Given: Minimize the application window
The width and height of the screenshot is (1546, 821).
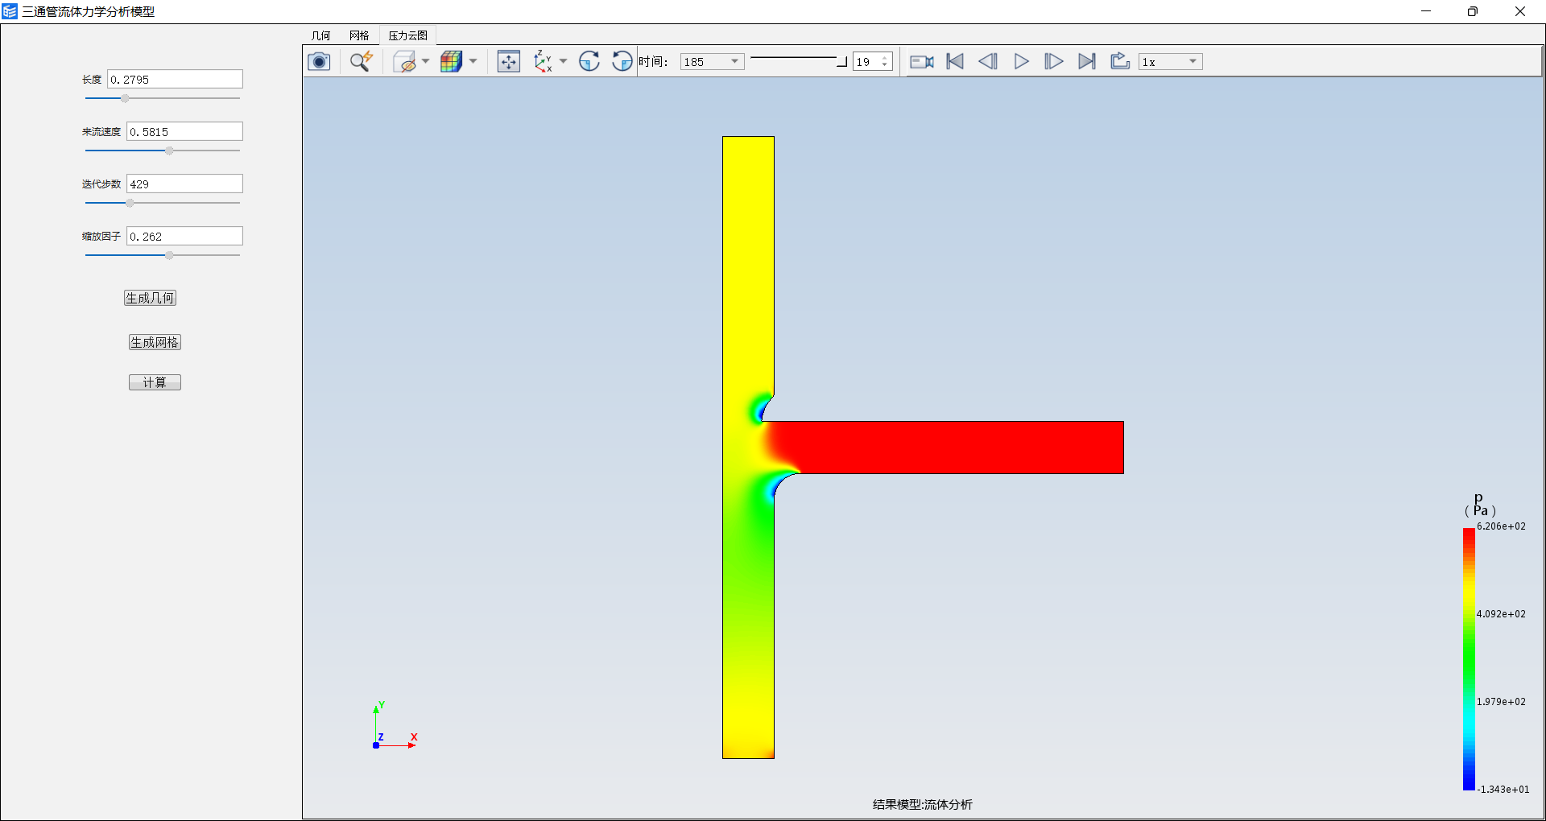Looking at the screenshot, I should [x=1425, y=11].
